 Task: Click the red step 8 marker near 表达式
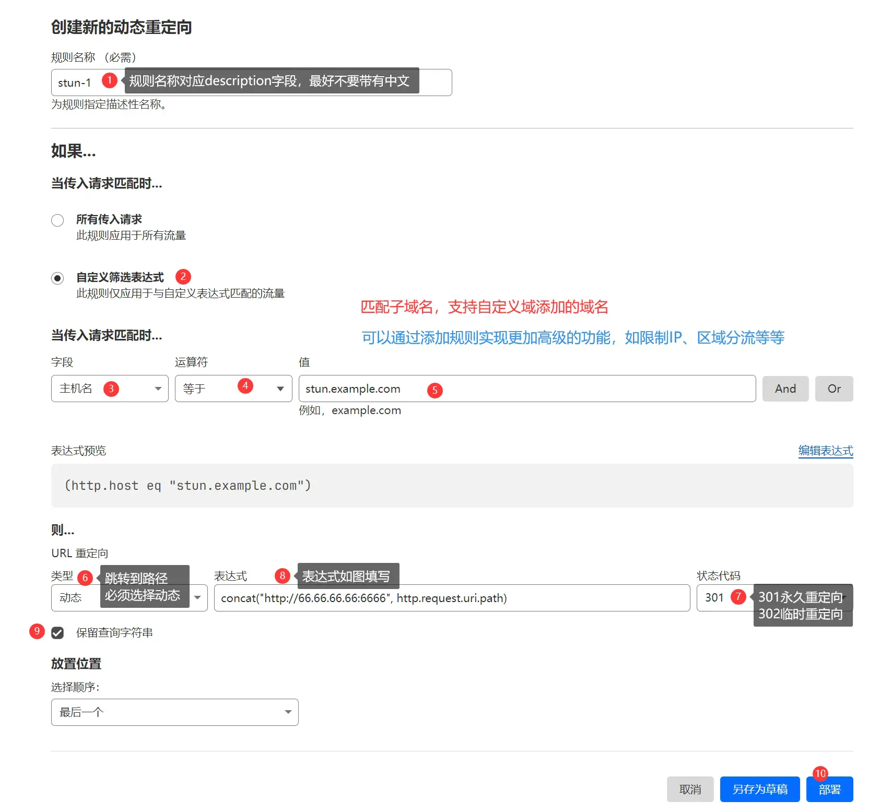(282, 575)
